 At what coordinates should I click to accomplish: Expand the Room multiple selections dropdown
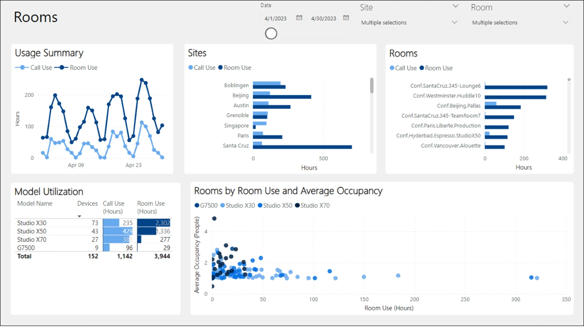[x=565, y=22]
